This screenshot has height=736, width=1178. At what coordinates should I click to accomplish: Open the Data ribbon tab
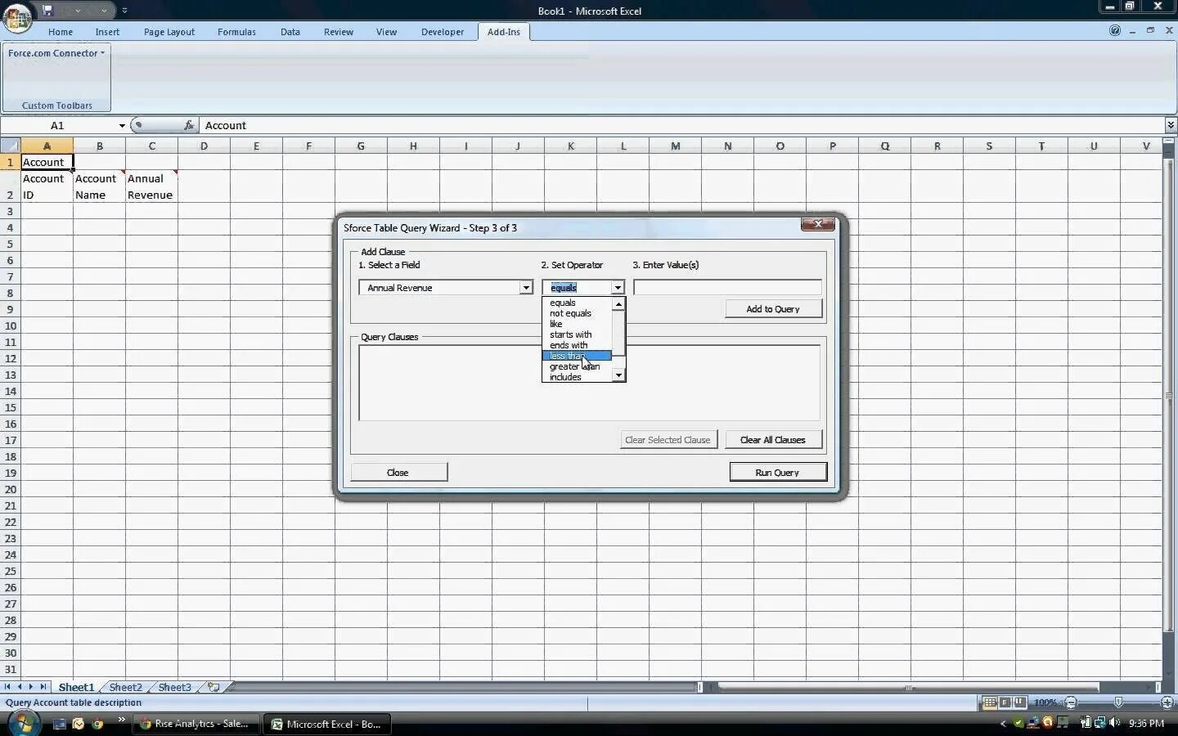(x=290, y=32)
